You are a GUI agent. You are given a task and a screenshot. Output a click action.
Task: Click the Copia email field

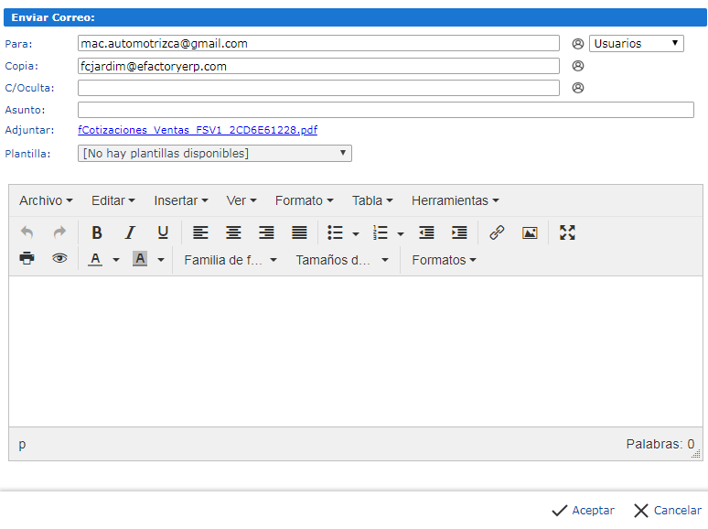coord(318,66)
